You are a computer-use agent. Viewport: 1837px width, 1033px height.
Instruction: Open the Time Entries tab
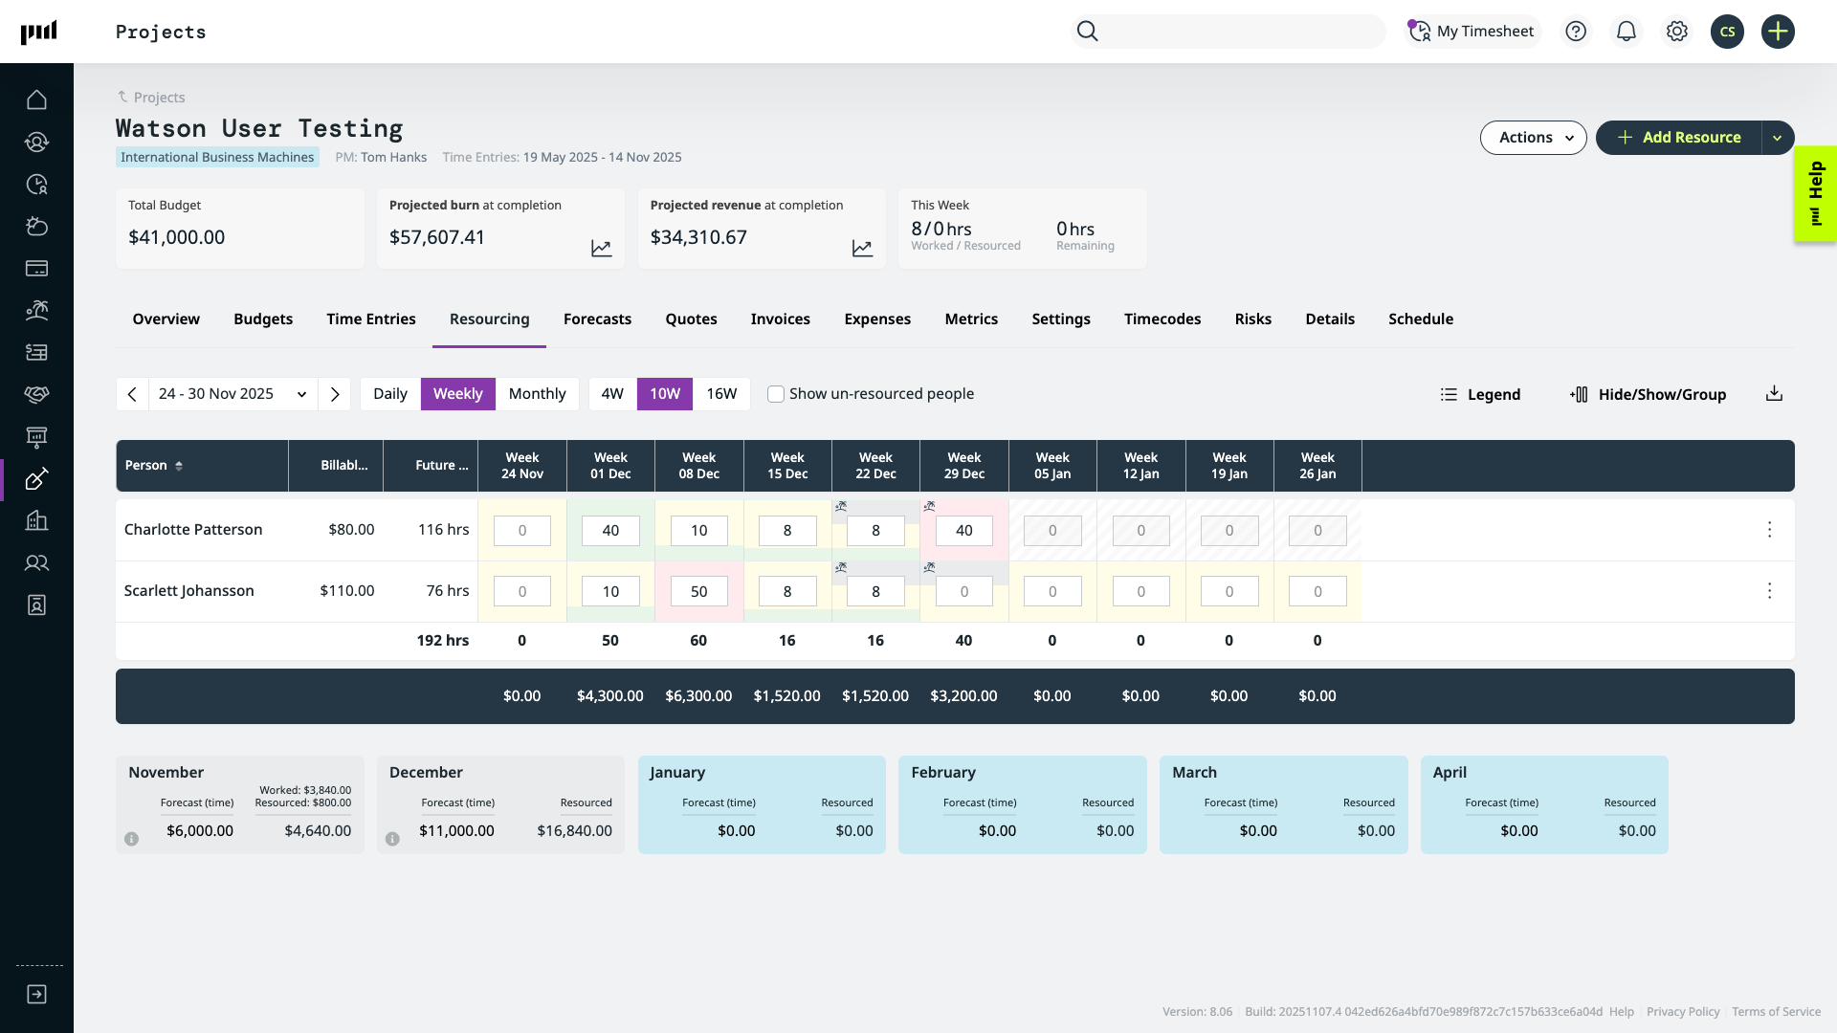[x=370, y=319]
